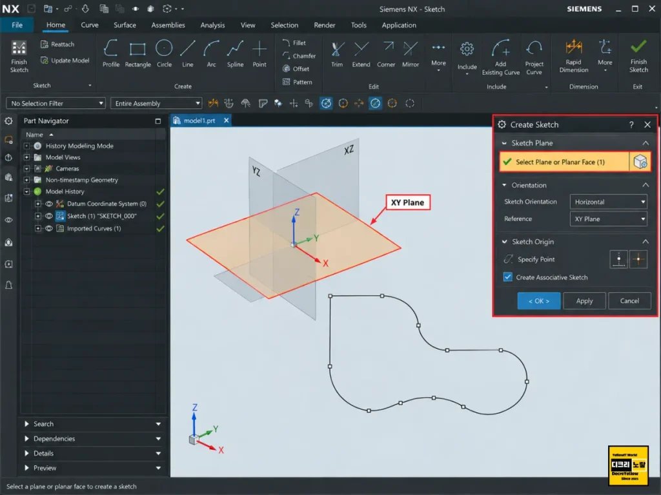Select the Rectangle tool
The image size is (661, 495).
coord(137,53)
